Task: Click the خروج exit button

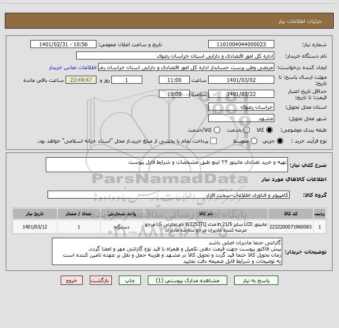Action: [x=72, y=280]
